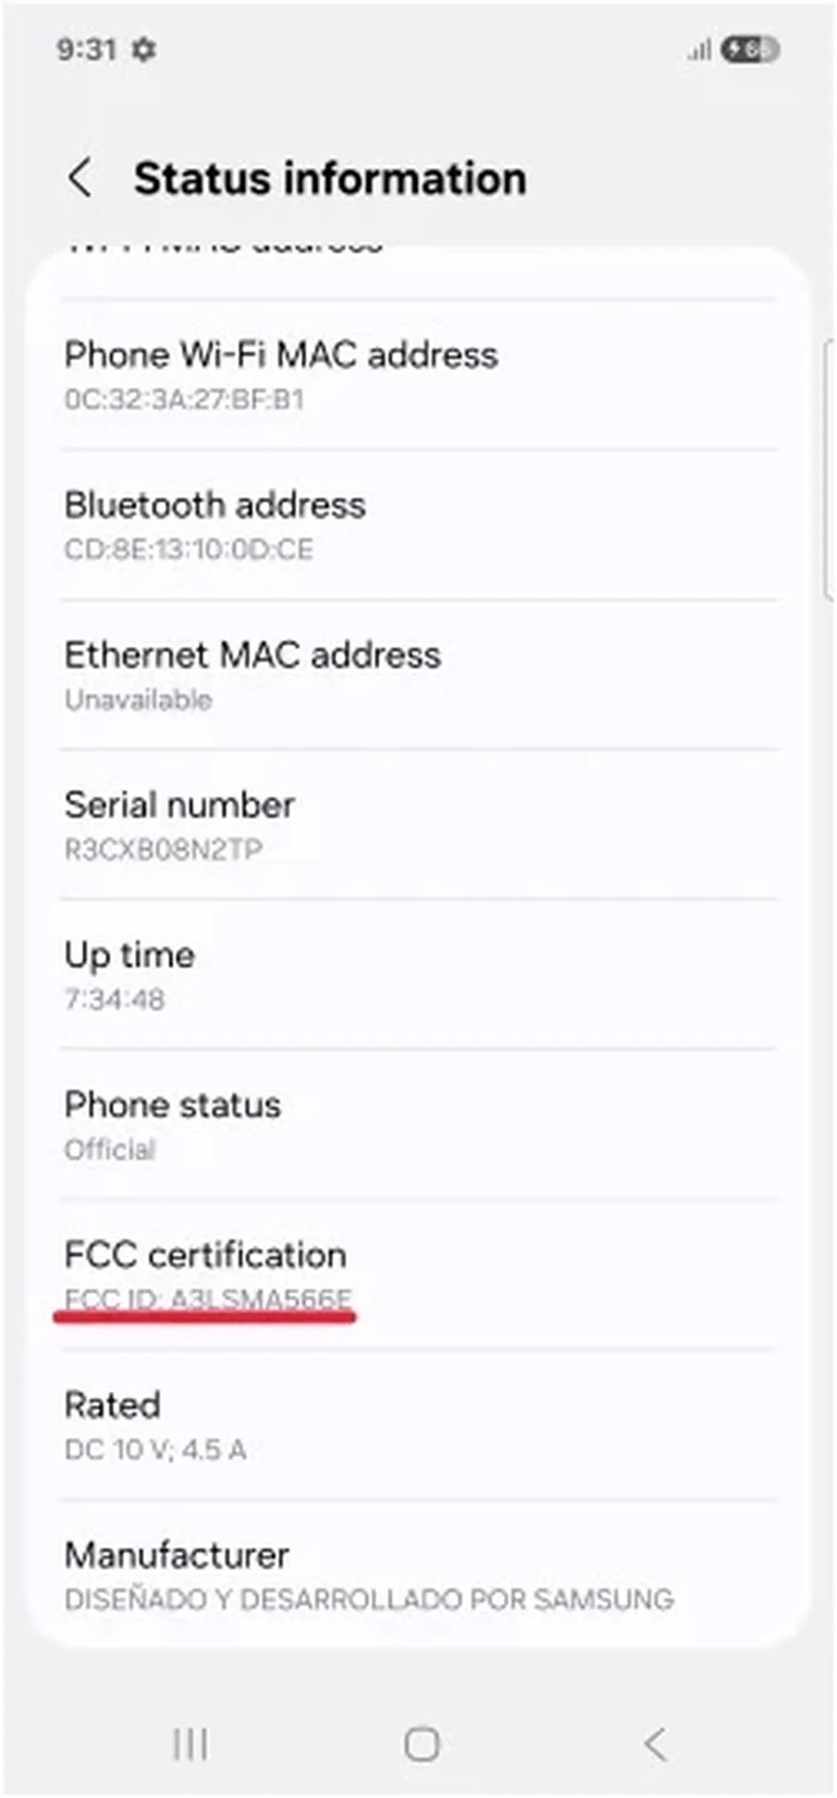Click the Status information page title
837x1798 pixels.
click(x=330, y=178)
